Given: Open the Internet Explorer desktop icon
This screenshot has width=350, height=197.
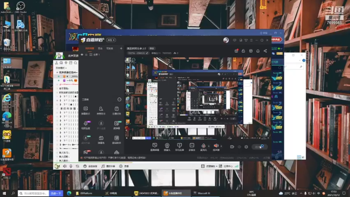Looking at the screenshot, I should [7, 101].
